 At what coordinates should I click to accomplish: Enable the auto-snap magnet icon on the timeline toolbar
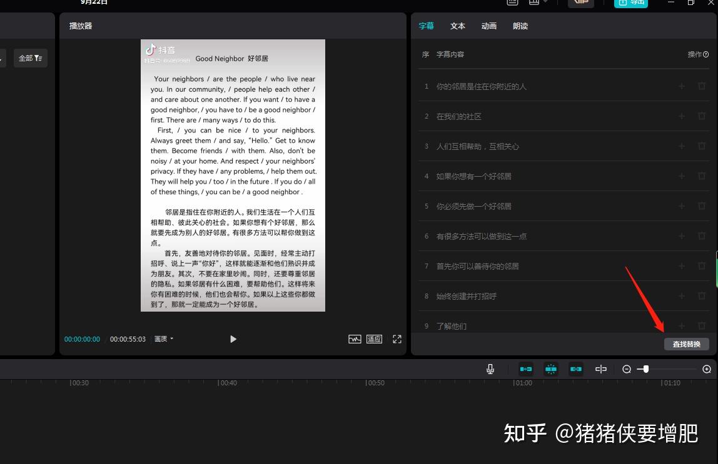(551, 368)
